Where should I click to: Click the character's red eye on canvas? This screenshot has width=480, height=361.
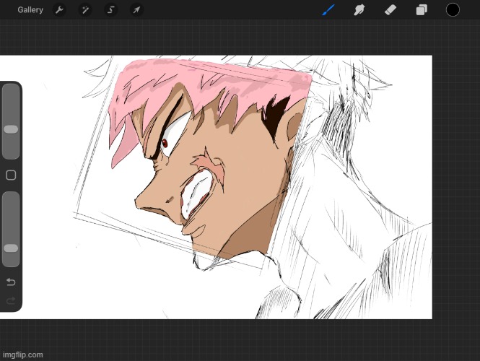(x=165, y=144)
